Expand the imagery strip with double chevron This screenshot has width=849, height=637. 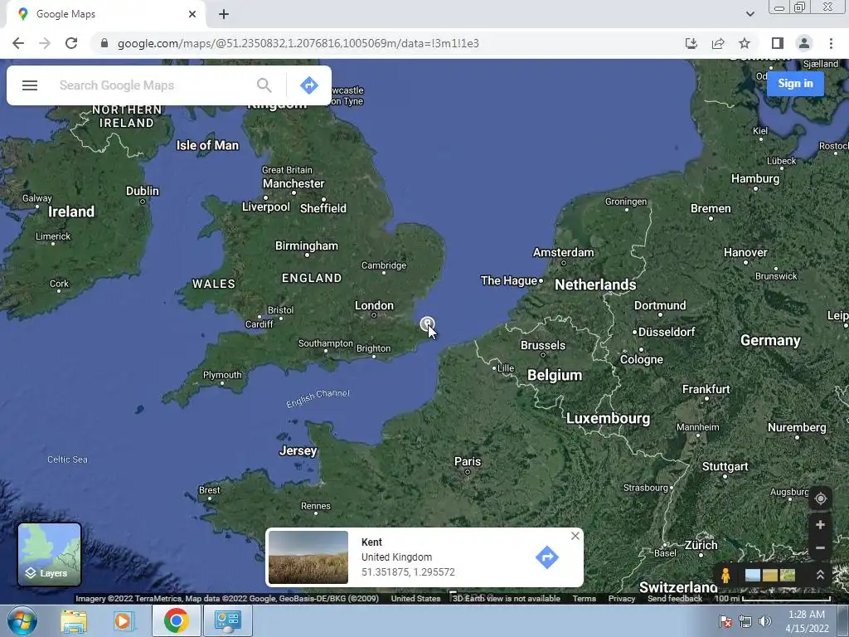click(x=820, y=575)
